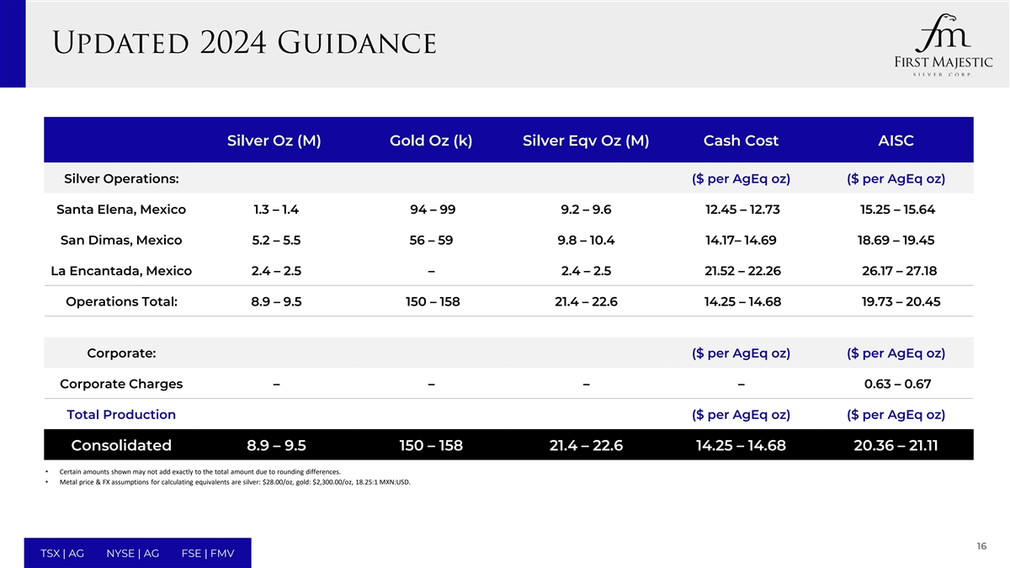1010x568 pixels.
Task: Select the La Encantada, Mexico row label
Action: 121,271
